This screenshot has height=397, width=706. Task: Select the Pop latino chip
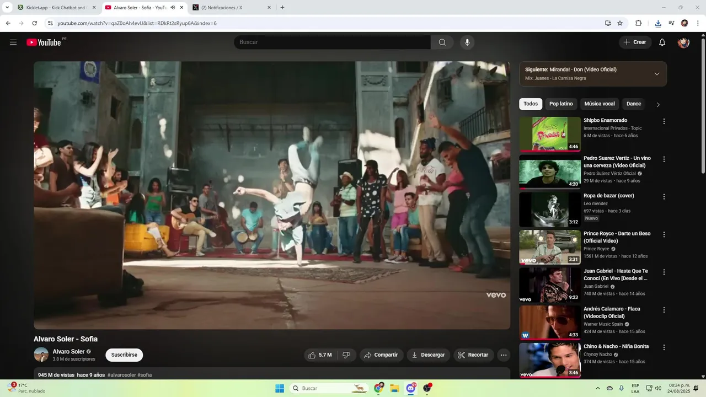[x=561, y=104]
